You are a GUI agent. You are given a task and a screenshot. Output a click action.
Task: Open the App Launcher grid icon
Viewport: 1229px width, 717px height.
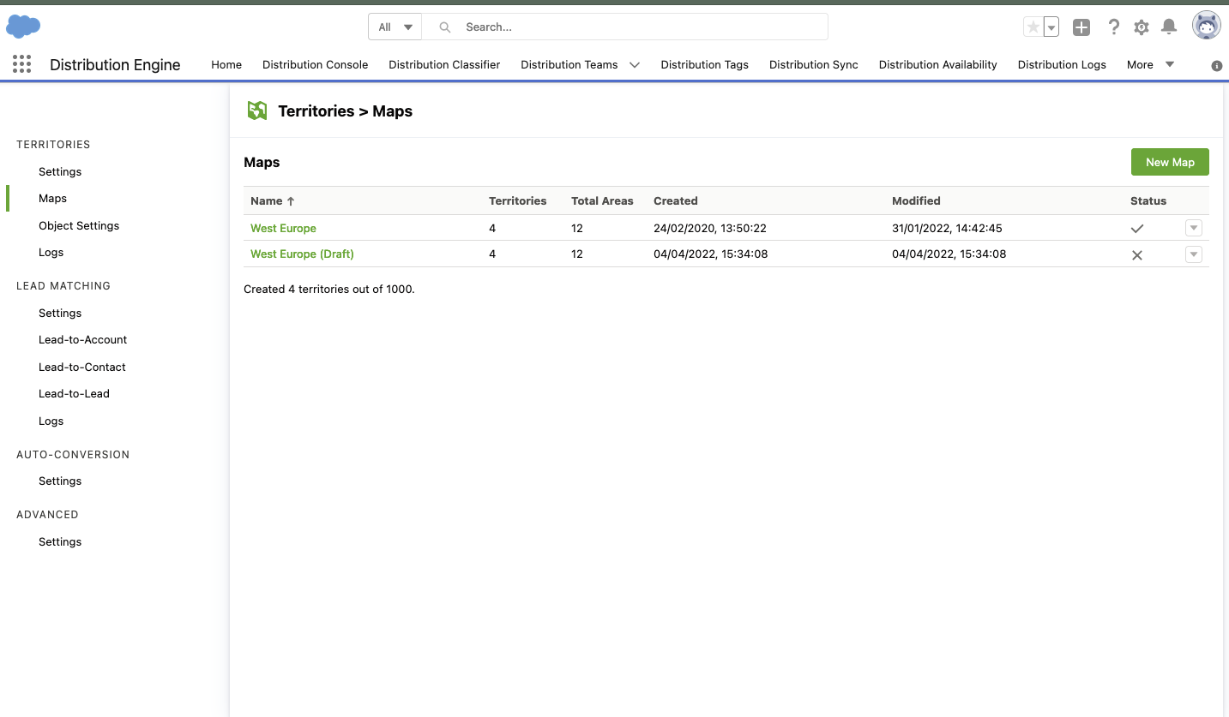(22, 64)
